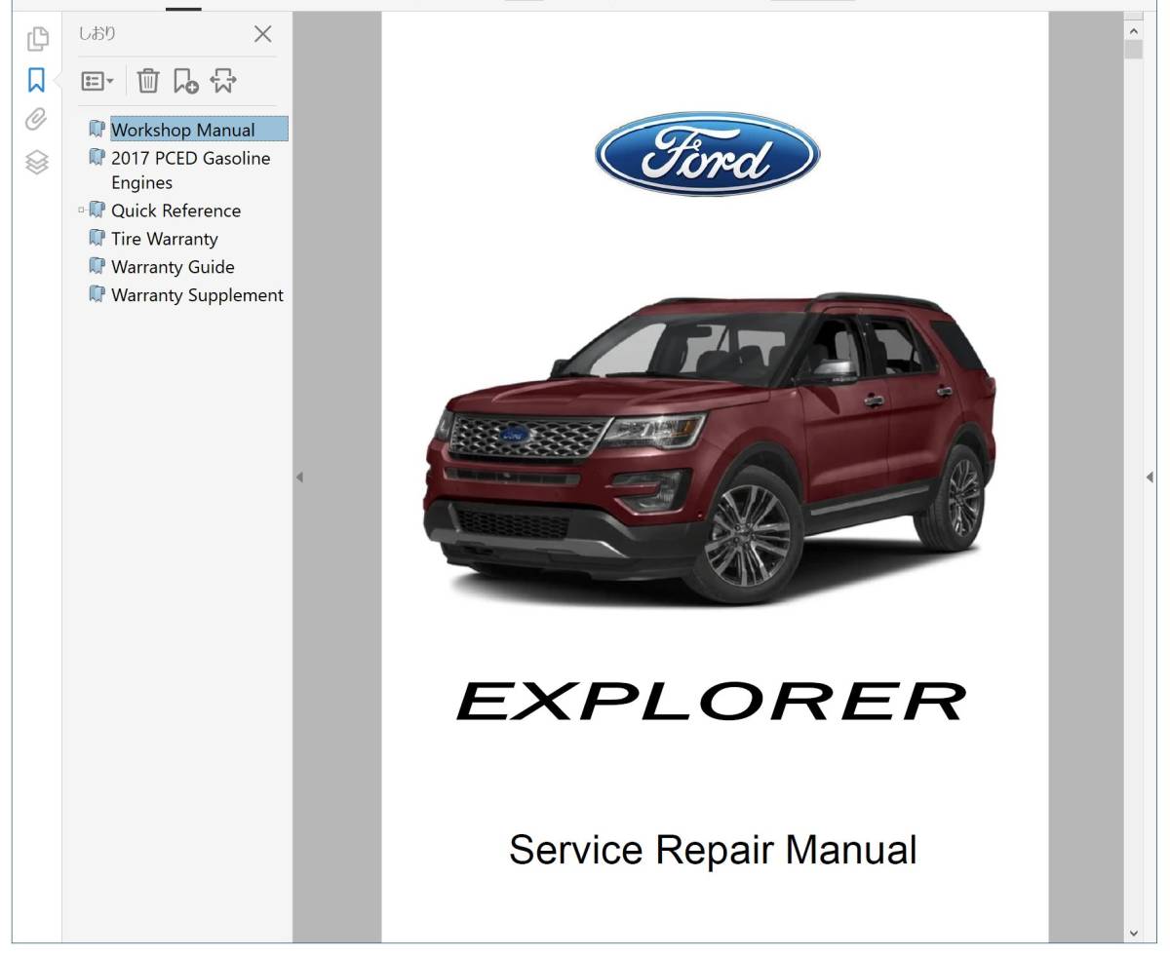
Task: Open the Warranty Supplement bookmark
Action: pos(197,295)
